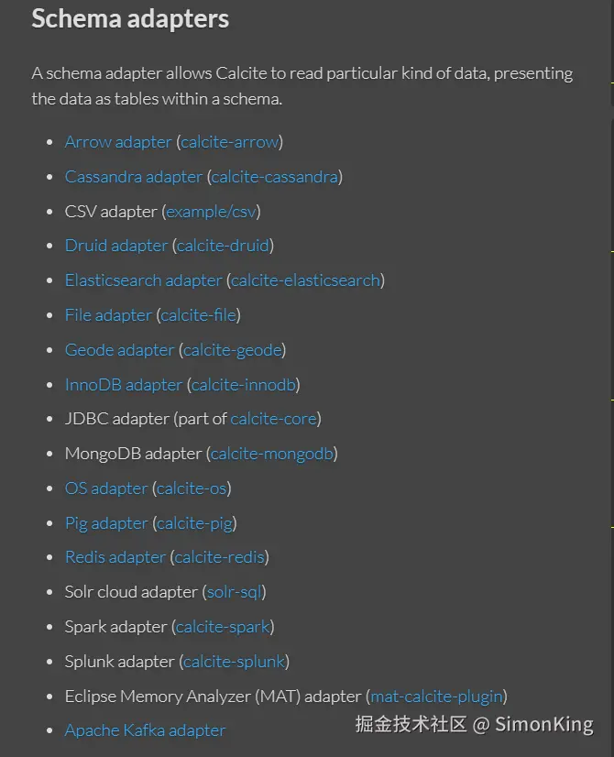Click the Schema adapters heading
The width and height of the screenshot is (614, 757).
click(x=130, y=19)
